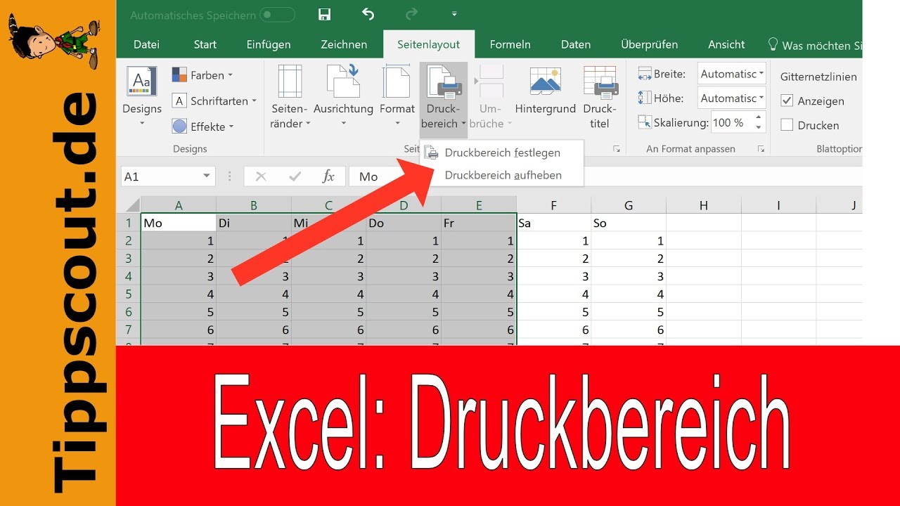Screen dimensions: 900x506
Task: Click cell A1 containing Mo
Action: coord(179,223)
